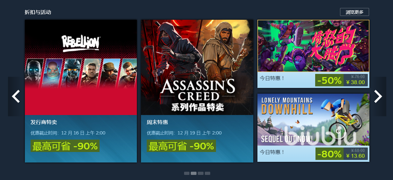Image resolution: width=393 pixels, height=180 pixels.
Task: Click the -80% discount badge
Action: coord(330,154)
